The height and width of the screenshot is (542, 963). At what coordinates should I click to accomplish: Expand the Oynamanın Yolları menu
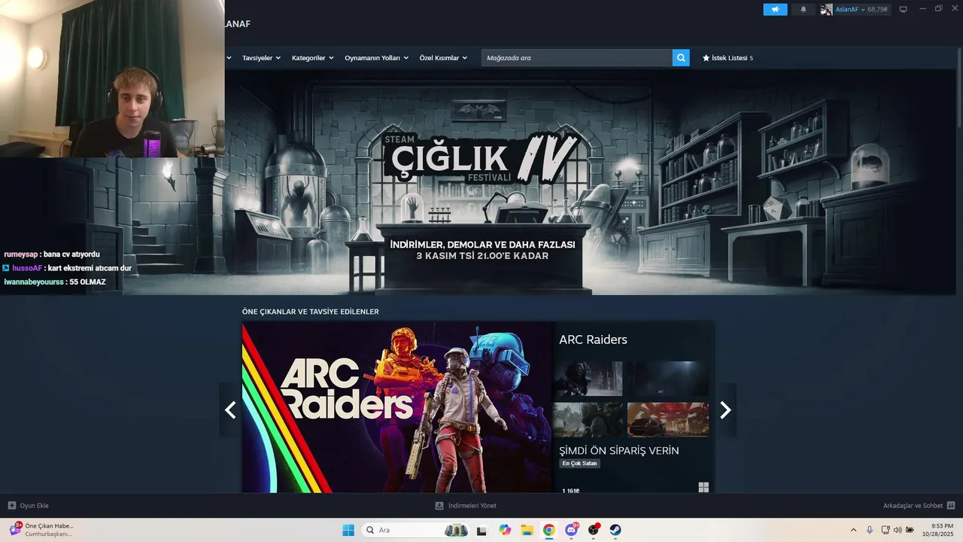pos(376,58)
